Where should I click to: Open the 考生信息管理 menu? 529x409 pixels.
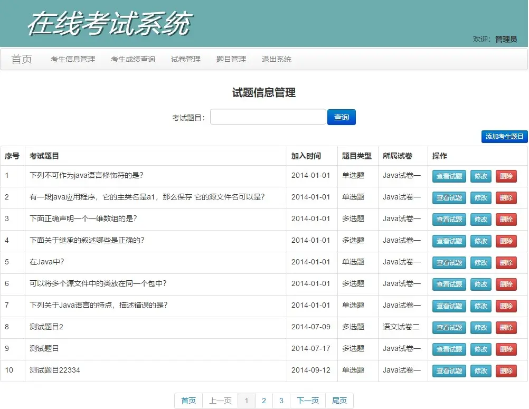pos(72,59)
